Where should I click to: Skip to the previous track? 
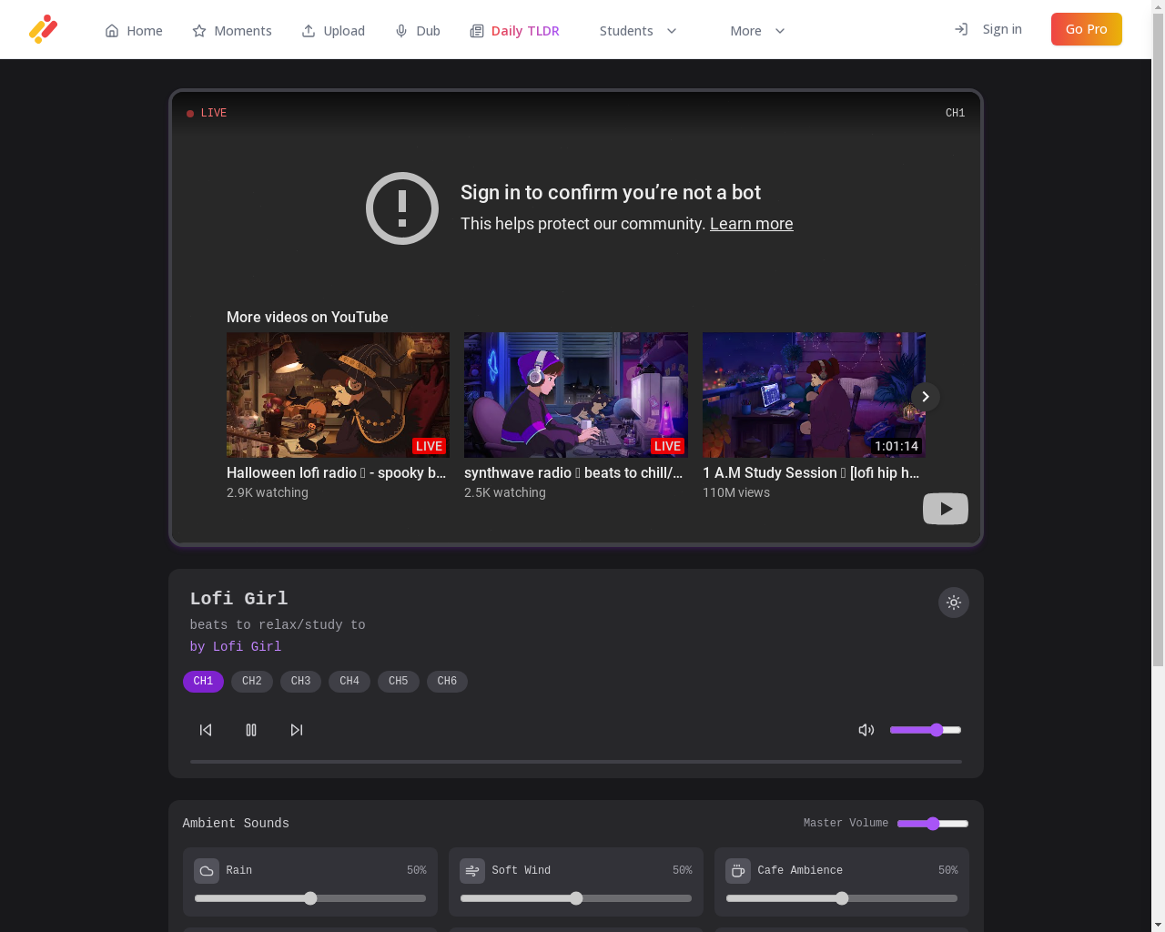pos(206,730)
